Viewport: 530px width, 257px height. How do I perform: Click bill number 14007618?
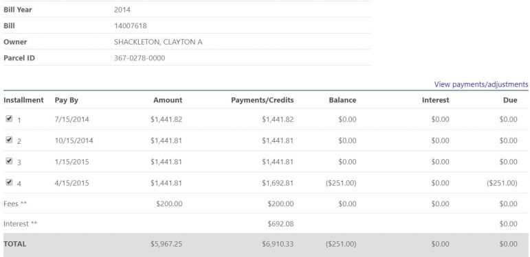point(131,25)
